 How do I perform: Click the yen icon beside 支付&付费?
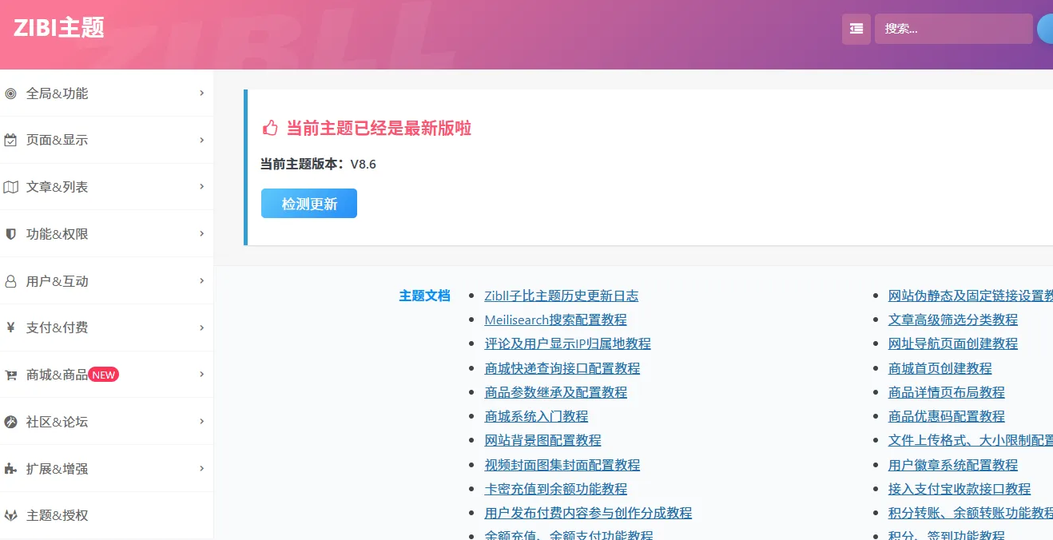[x=10, y=328]
